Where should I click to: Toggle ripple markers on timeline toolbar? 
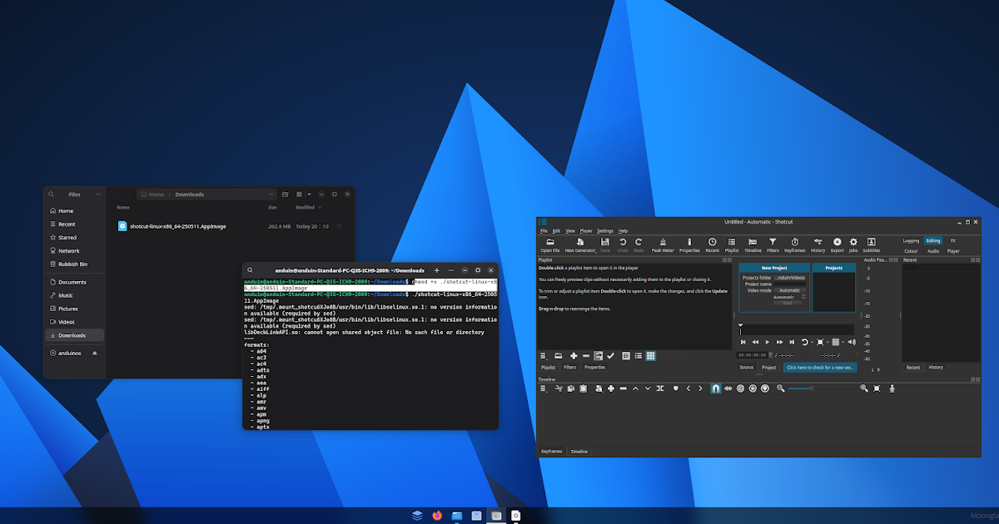[765, 388]
